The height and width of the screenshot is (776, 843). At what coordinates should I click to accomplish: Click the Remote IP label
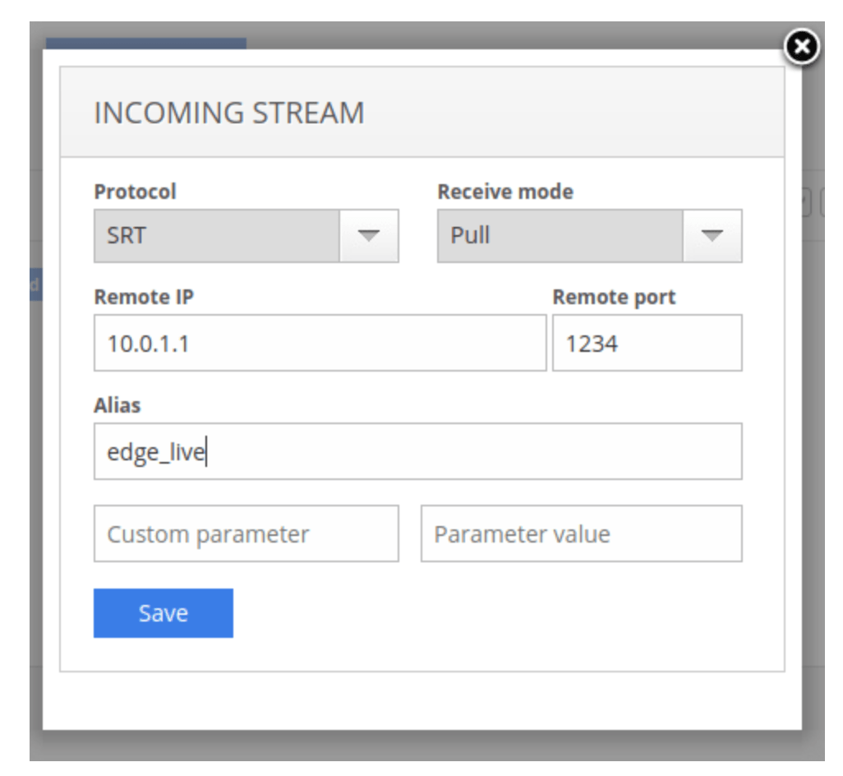point(144,297)
